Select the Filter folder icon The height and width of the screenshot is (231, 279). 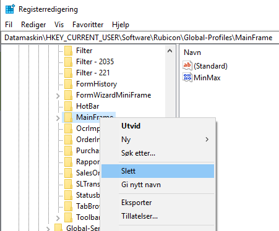pyautogui.click(x=68, y=51)
